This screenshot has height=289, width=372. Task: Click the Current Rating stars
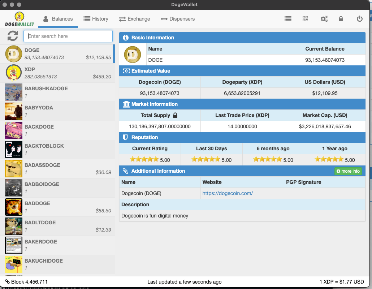144,159
